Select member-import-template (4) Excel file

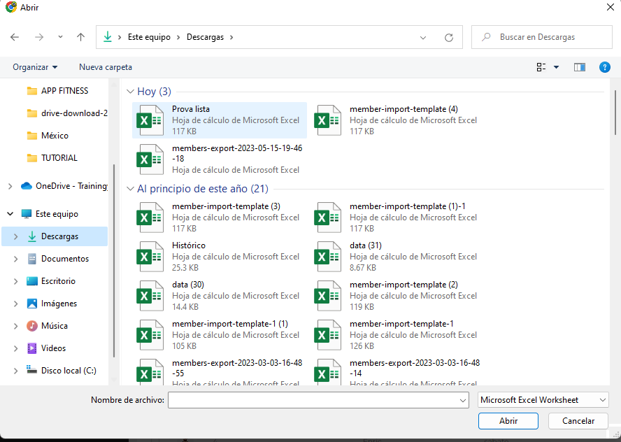397,120
